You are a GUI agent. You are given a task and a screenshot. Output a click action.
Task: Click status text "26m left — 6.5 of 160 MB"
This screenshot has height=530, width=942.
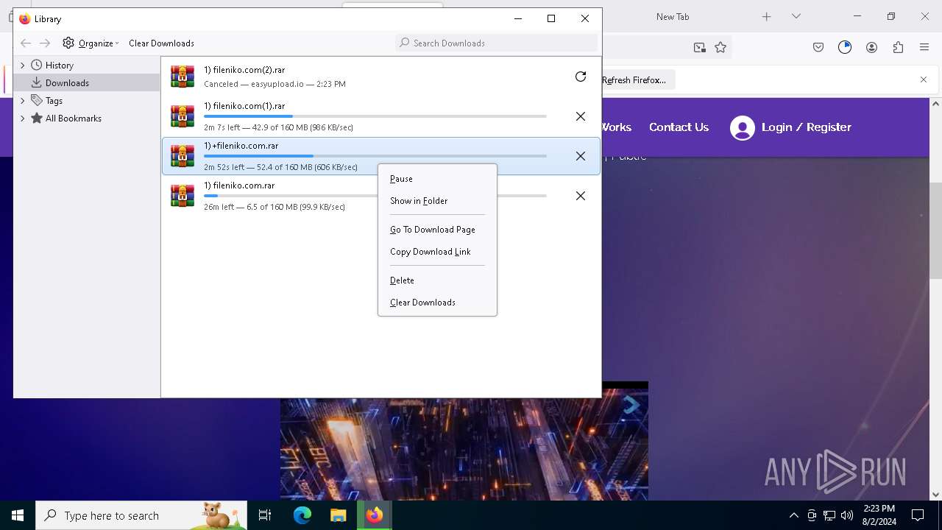[275, 207]
